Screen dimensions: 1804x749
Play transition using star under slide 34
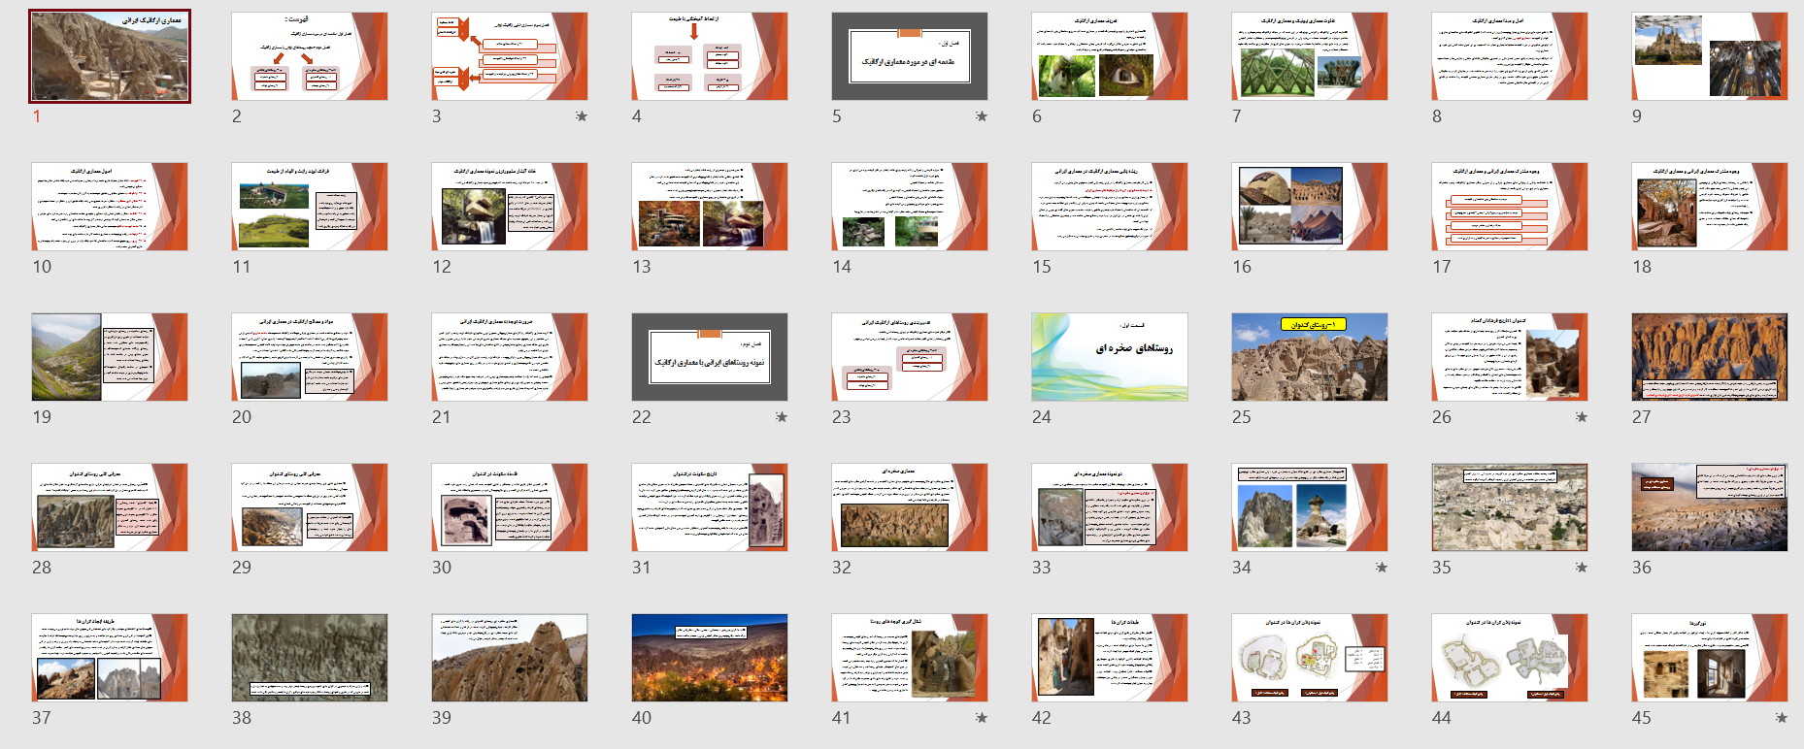(x=1382, y=568)
